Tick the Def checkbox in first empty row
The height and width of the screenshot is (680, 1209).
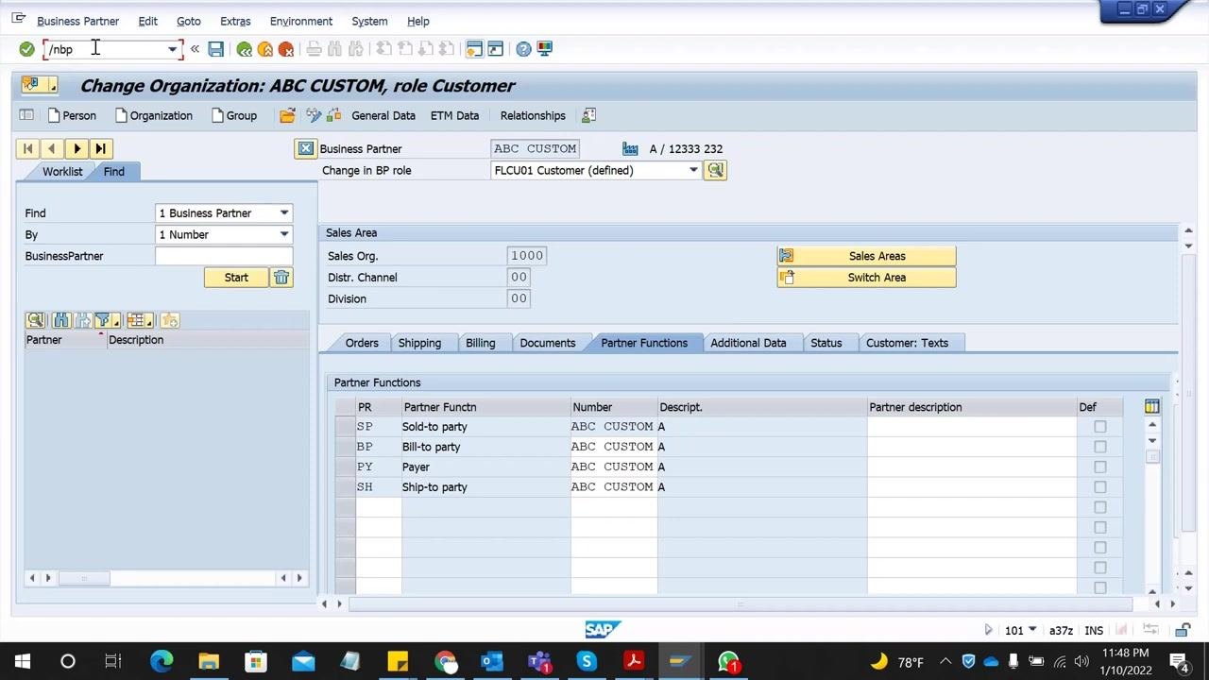(x=1100, y=507)
